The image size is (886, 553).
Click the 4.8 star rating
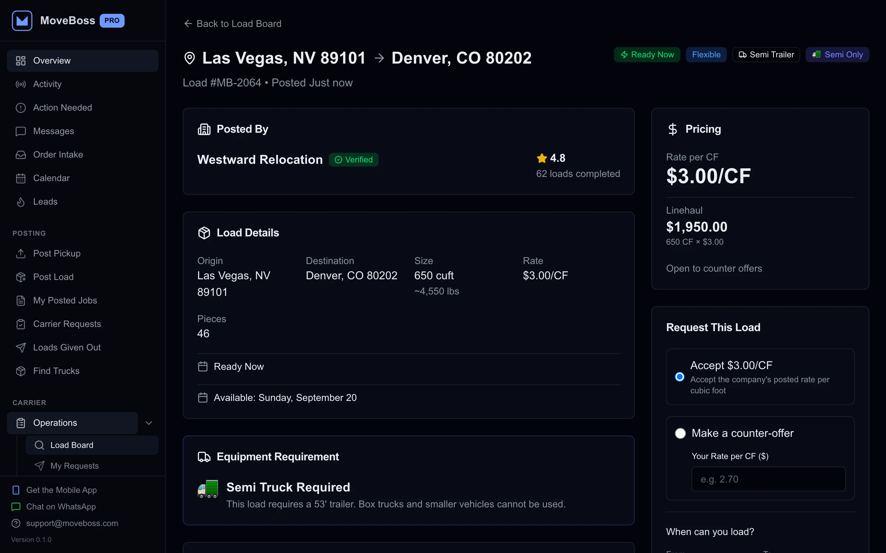pyautogui.click(x=551, y=158)
